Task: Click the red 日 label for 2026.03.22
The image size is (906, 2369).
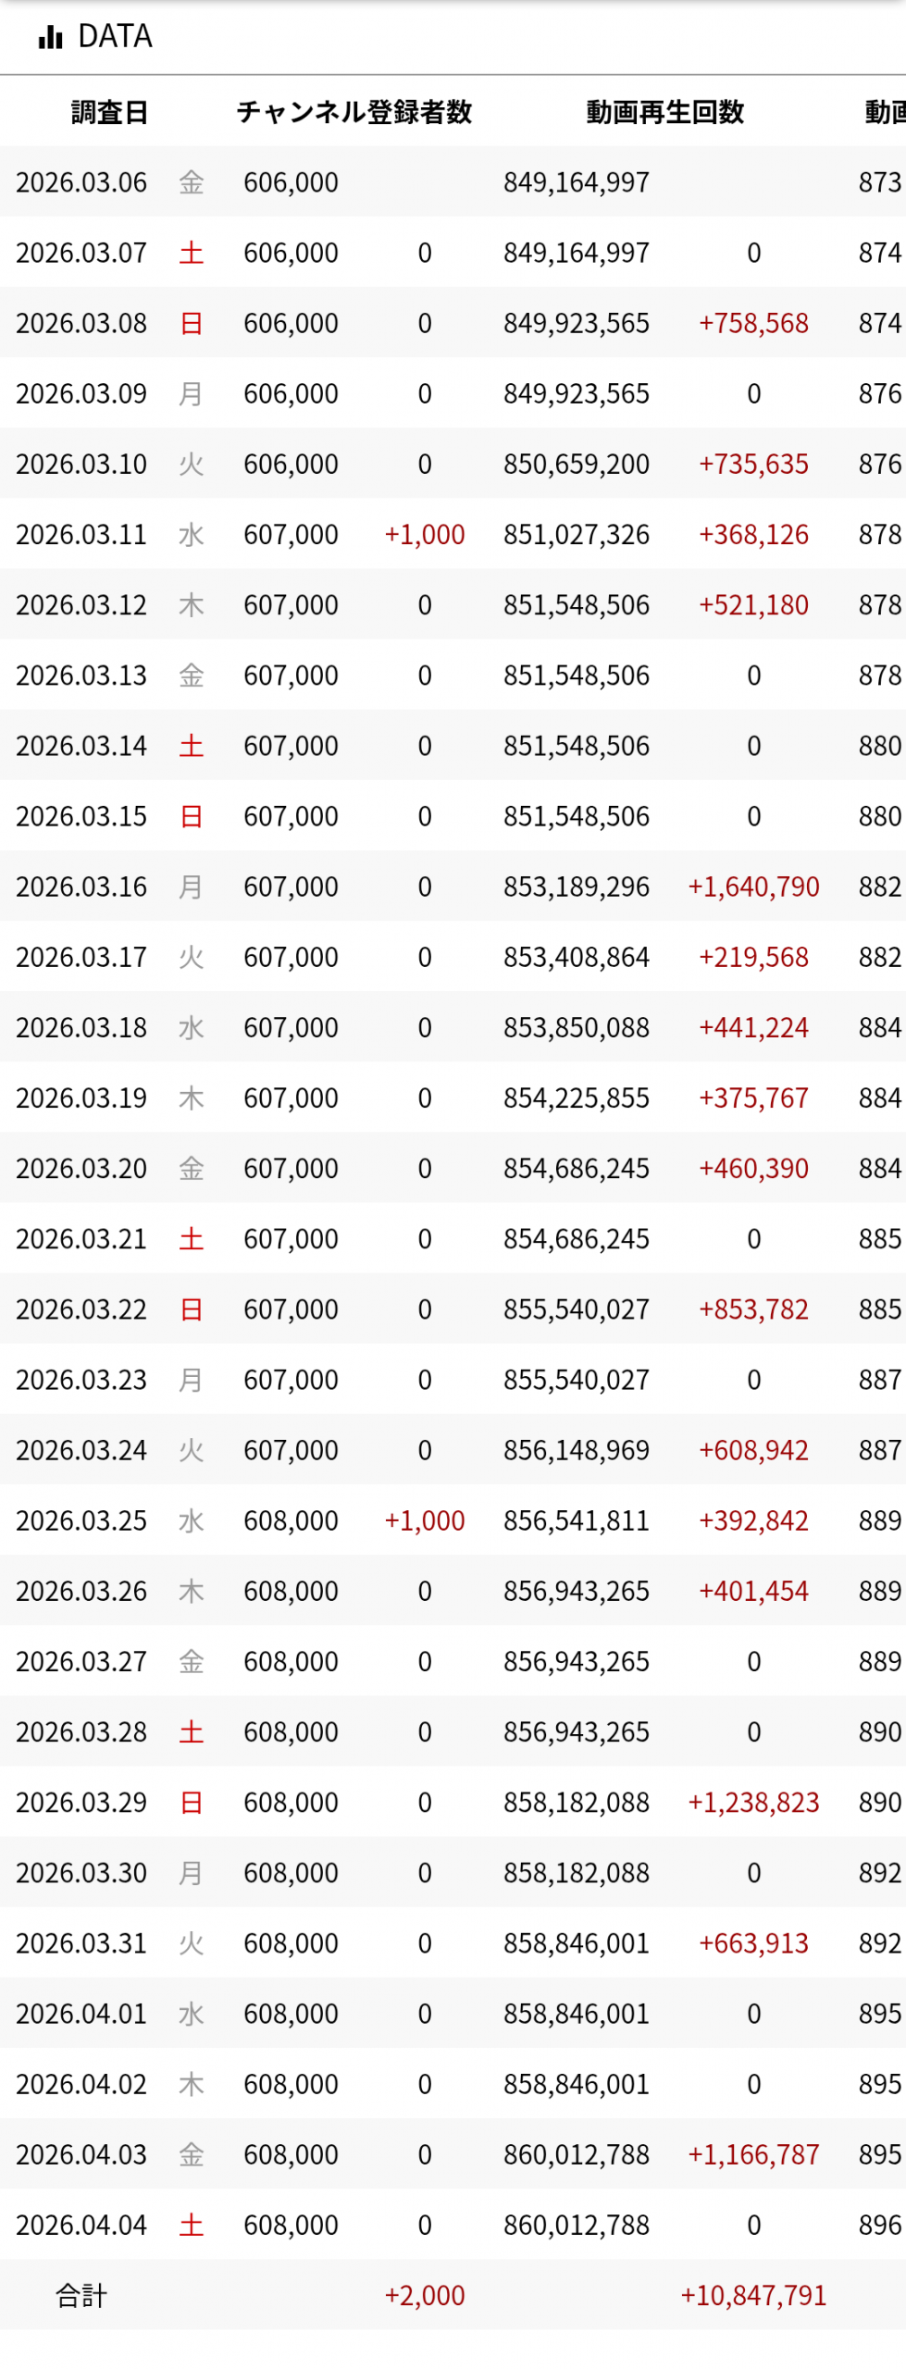Action: [x=191, y=1309]
